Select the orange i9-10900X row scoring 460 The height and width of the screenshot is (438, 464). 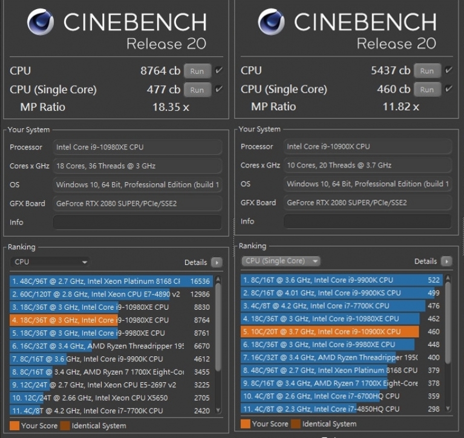pos(342,332)
